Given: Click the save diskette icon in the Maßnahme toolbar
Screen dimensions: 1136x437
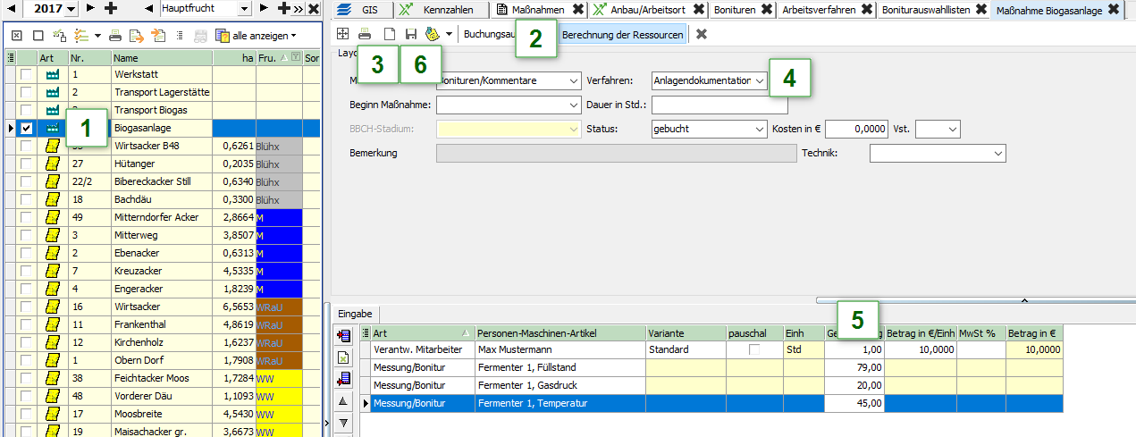Looking at the screenshot, I should click(x=411, y=34).
